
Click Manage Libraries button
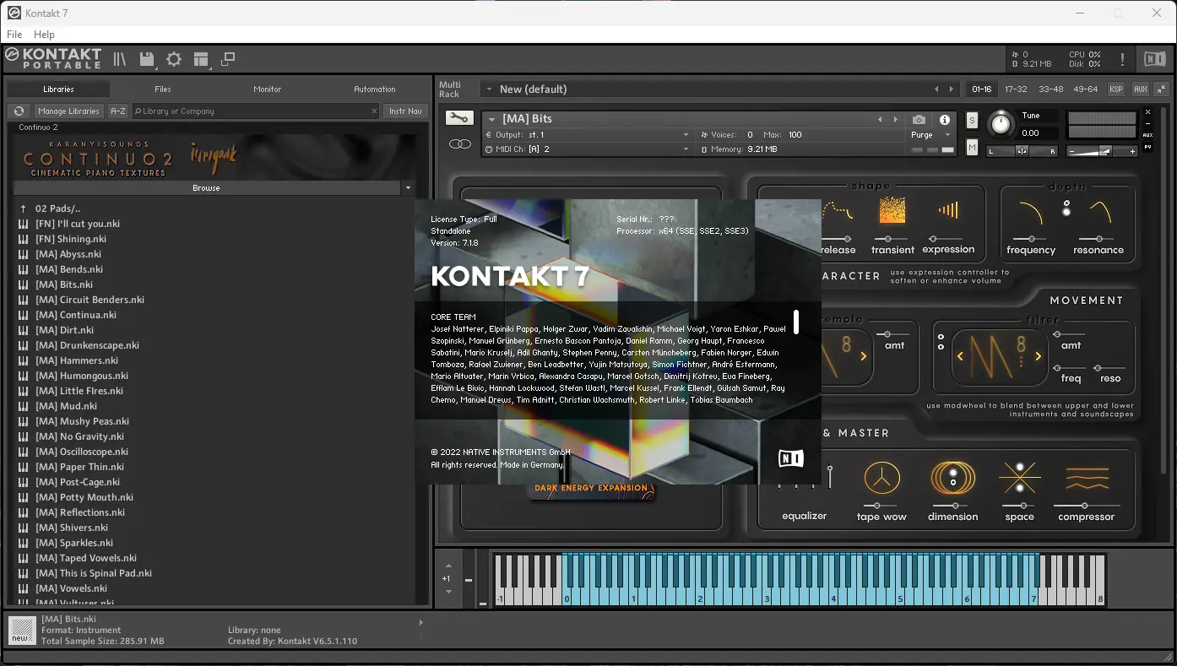pos(69,111)
